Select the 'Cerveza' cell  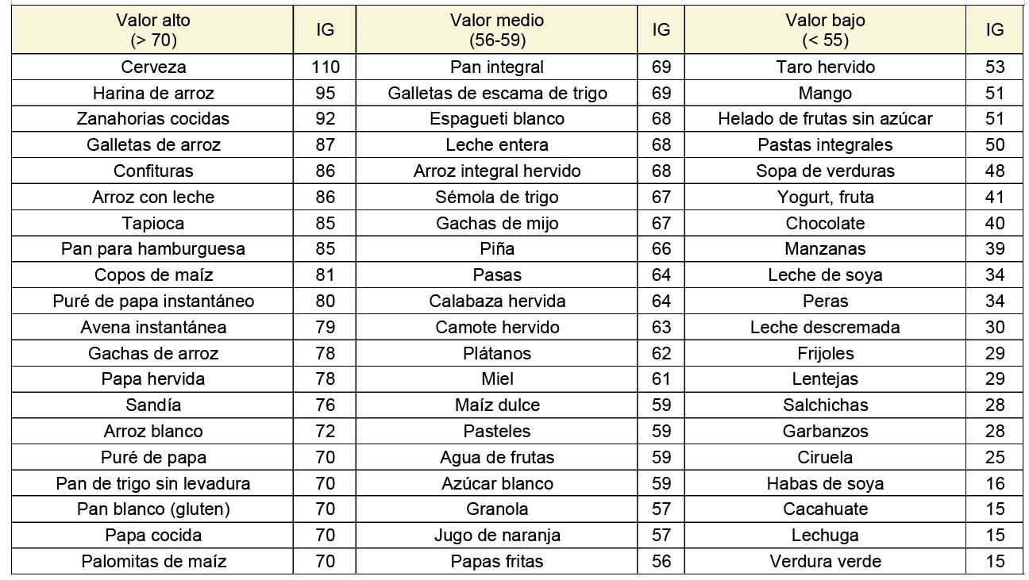pyautogui.click(x=153, y=67)
